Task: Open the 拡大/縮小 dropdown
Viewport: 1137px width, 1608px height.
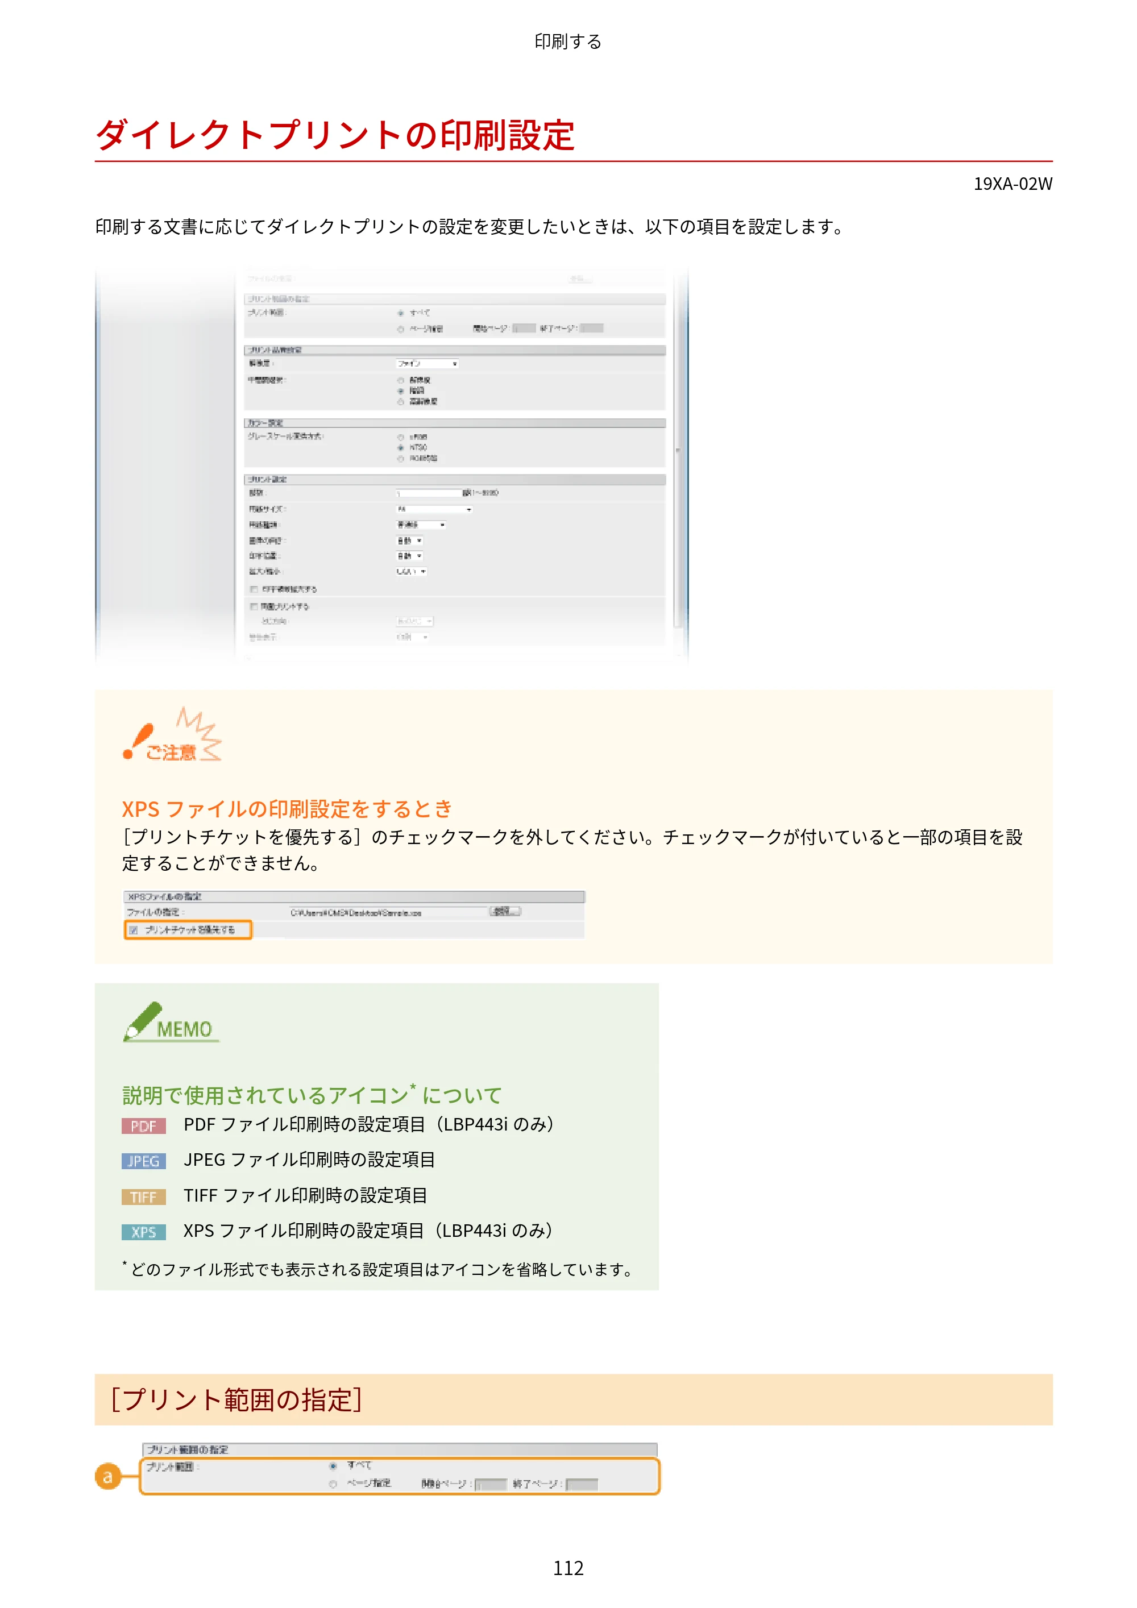Action: [x=412, y=571]
